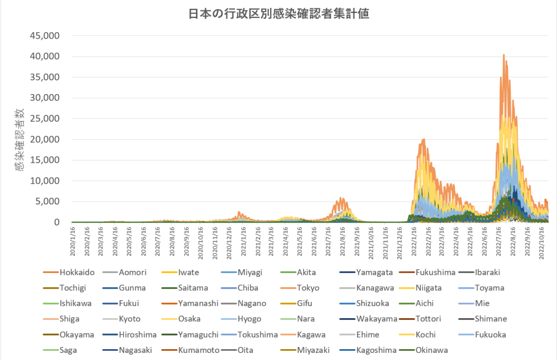Select the Okinawa legend entry
557x360 pixels.
pos(431,350)
